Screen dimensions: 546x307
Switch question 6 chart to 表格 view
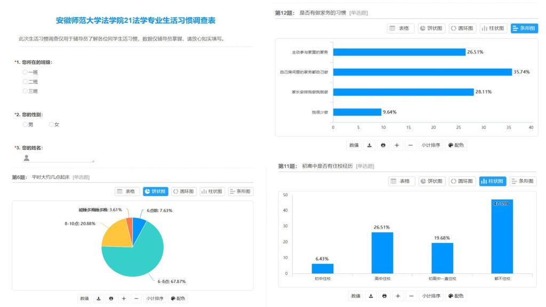pos(127,191)
